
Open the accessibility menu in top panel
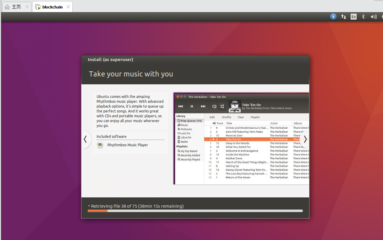click(x=333, y=17)
